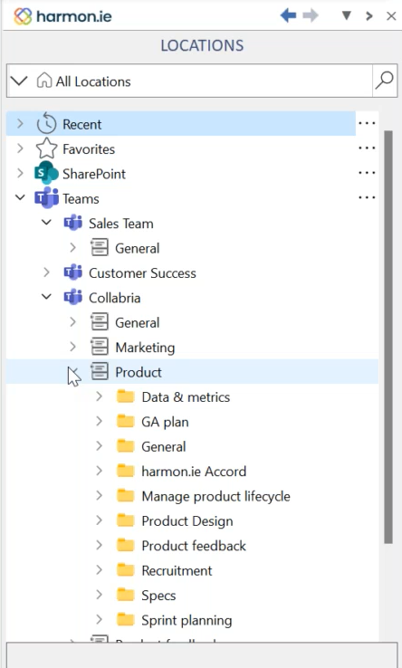Viewport: 402px width, 668px height.
Task: Expand the Marketing channel
Action: (72, 347)
